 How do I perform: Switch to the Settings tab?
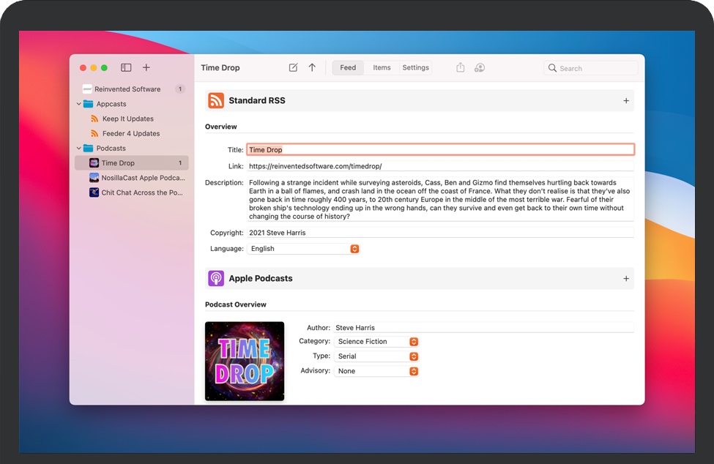click(415, 67)
